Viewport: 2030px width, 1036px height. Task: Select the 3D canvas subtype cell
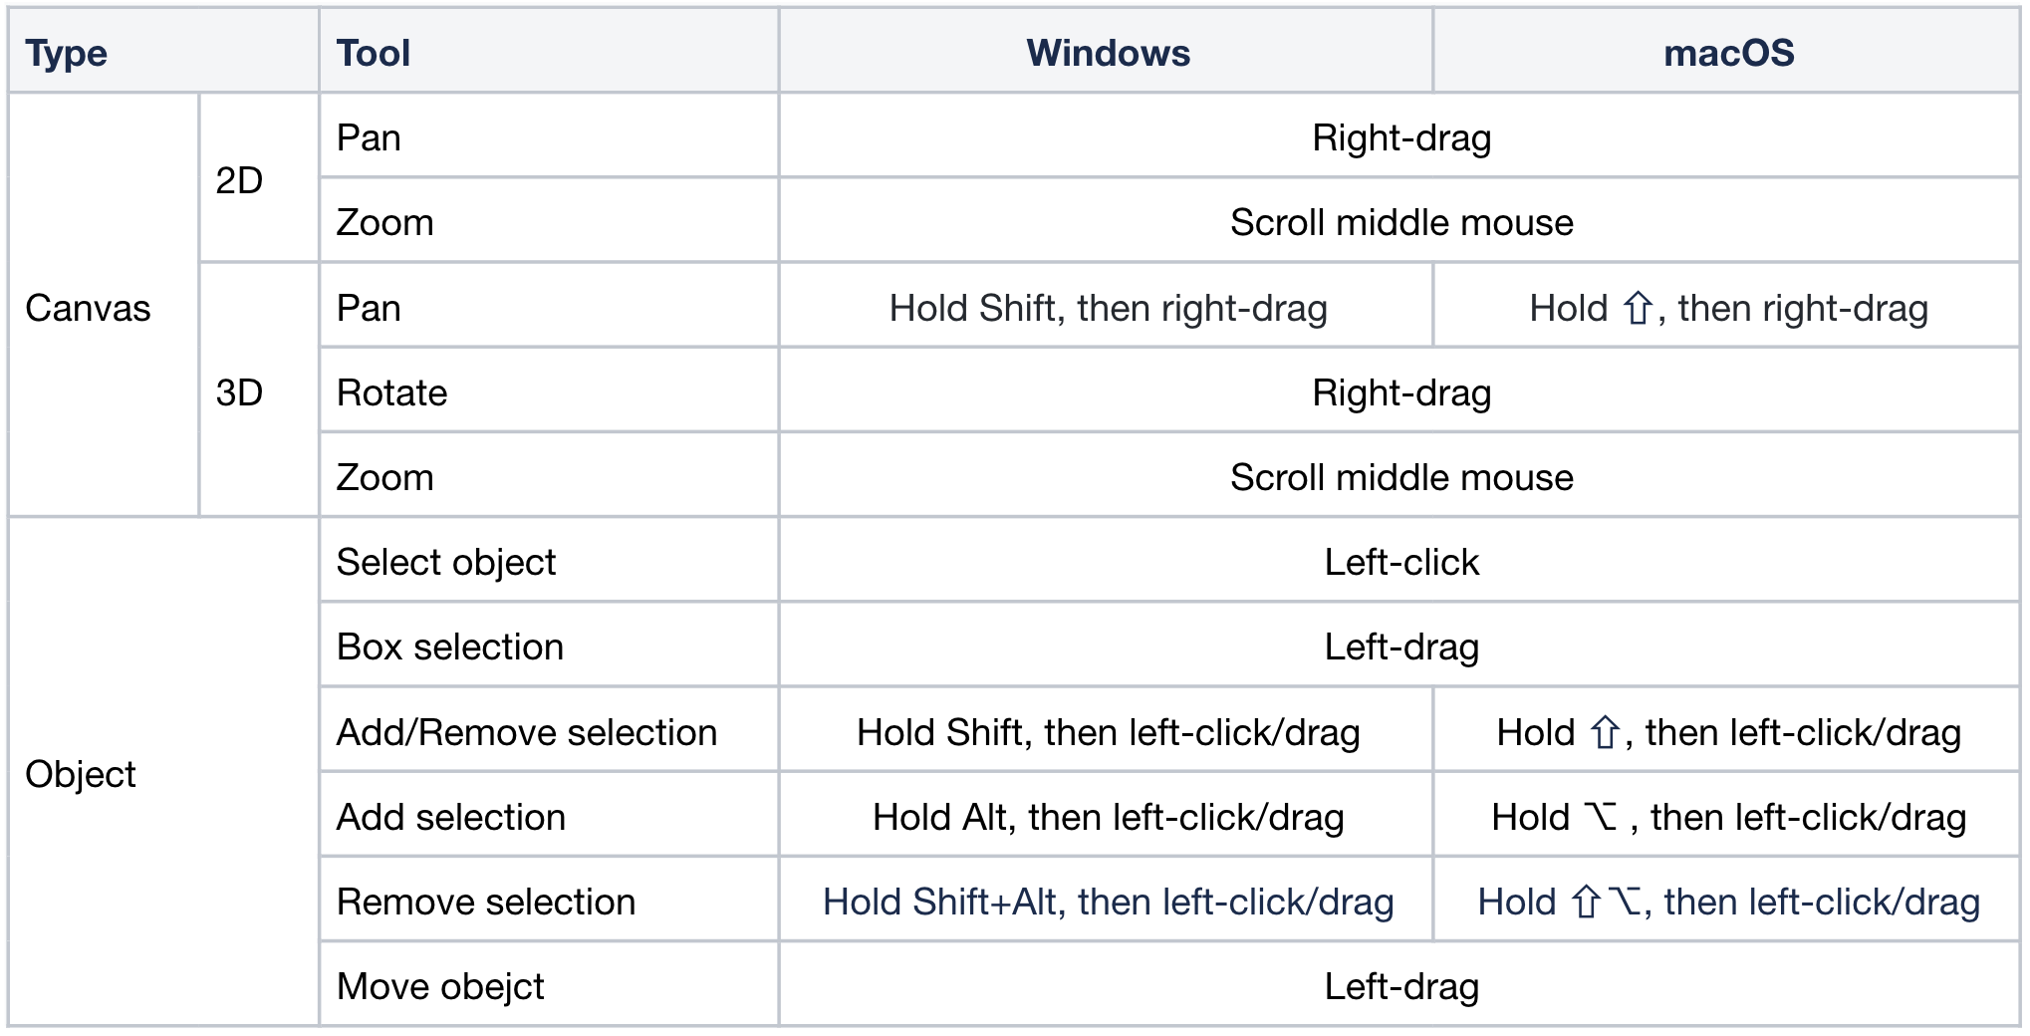tap(239, 392)
